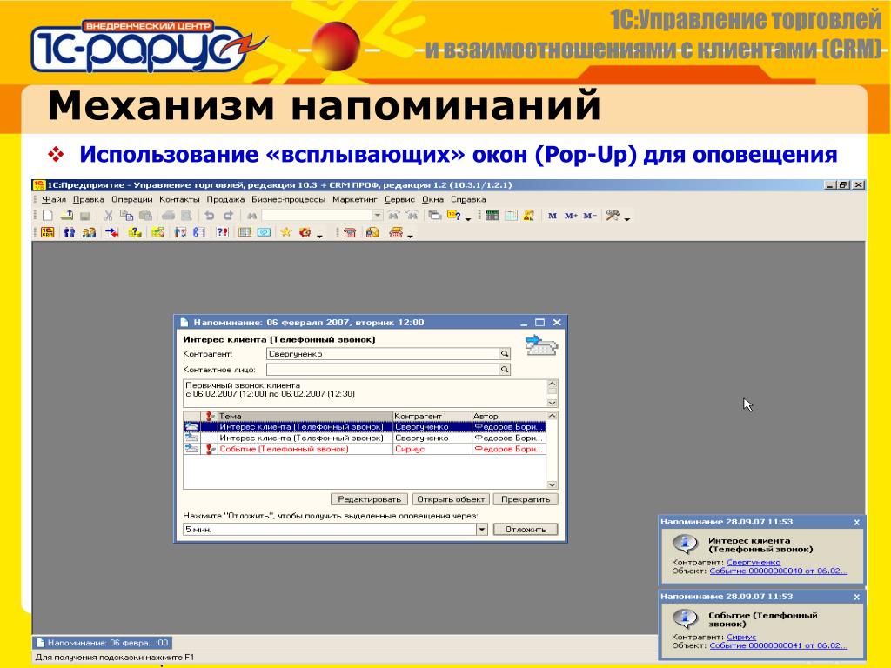Screen dimensions: 891x668
Task: Click the Open file toolbar icon
Action: 67,216
